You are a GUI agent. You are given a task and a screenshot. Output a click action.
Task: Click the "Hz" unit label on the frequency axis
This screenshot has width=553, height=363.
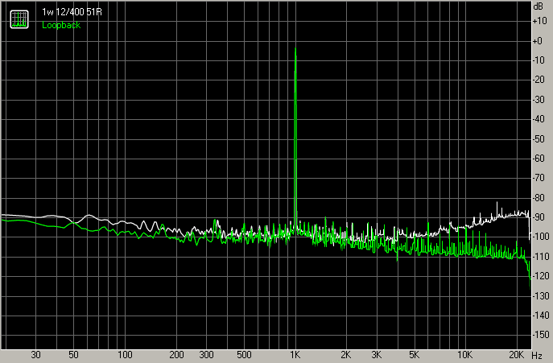[537, 355]
